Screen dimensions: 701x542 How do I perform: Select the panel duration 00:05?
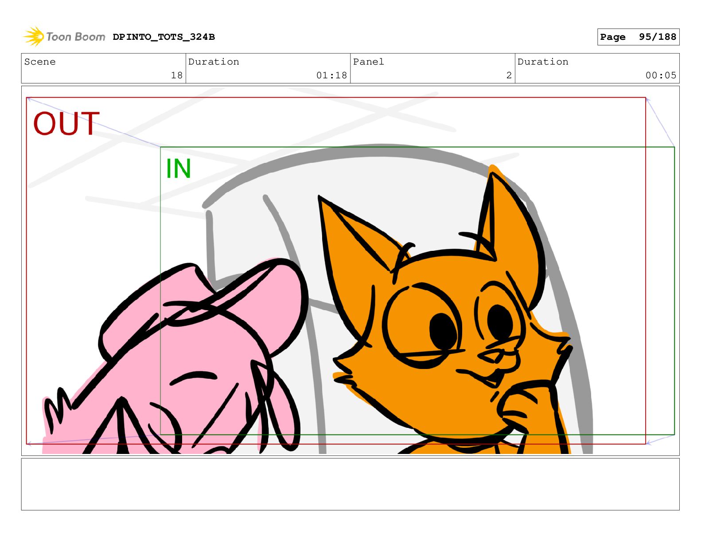pos(661,75)
